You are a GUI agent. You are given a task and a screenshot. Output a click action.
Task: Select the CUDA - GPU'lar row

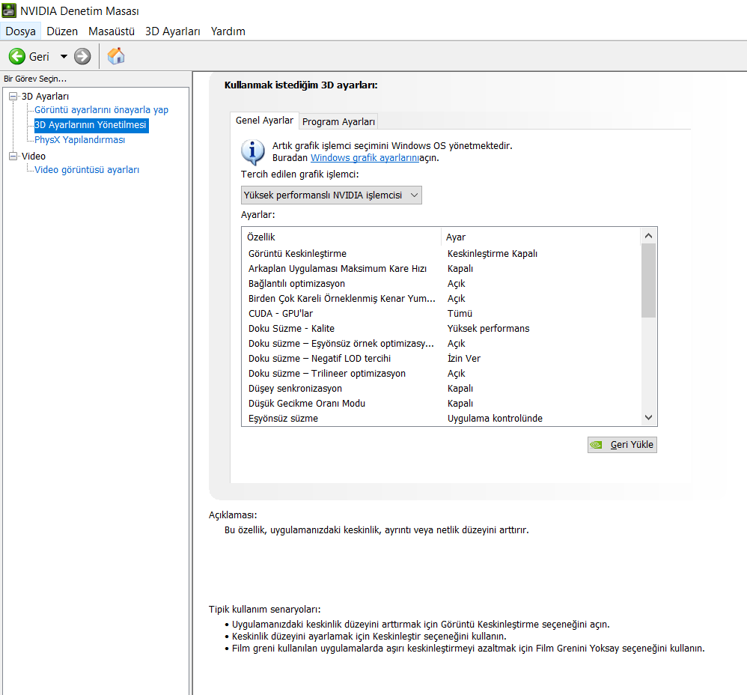coord(441,314)
